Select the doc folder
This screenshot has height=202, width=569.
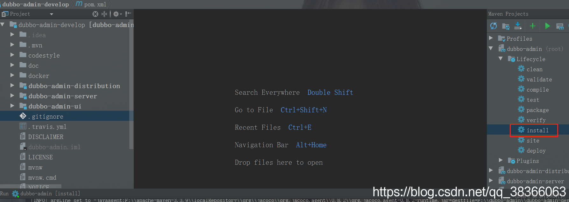pos(33,66)
